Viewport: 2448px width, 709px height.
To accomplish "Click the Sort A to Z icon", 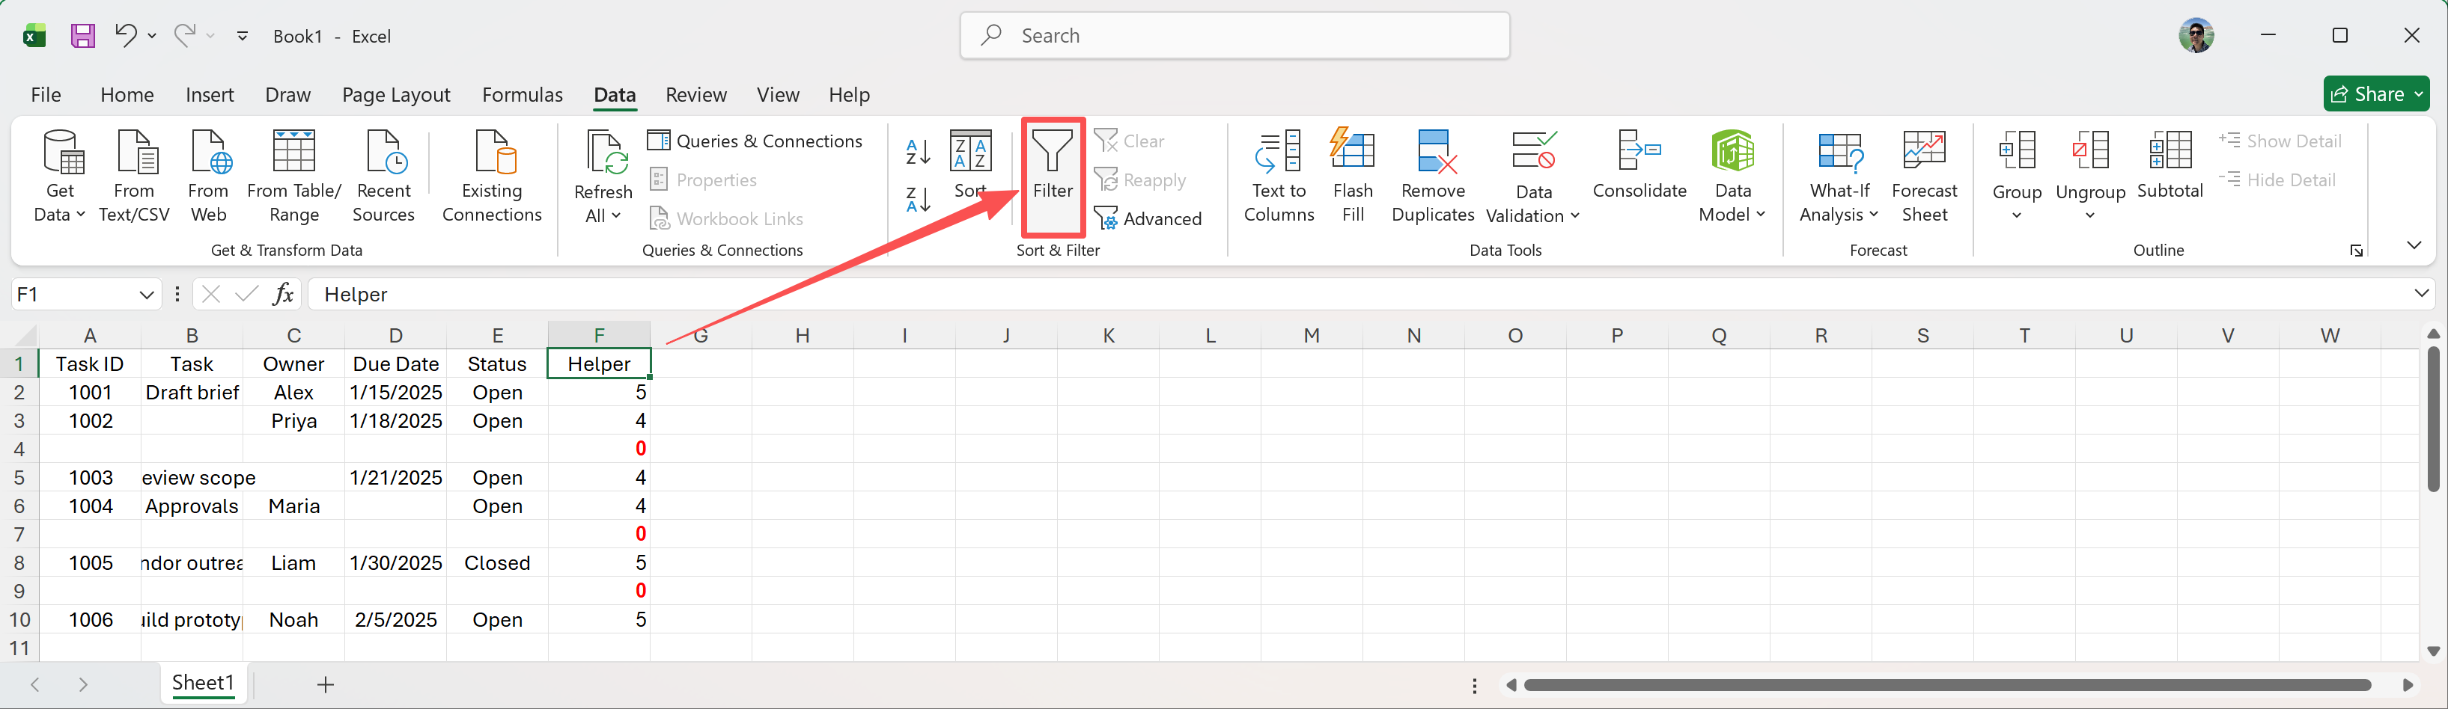I will tap(917, 151).
